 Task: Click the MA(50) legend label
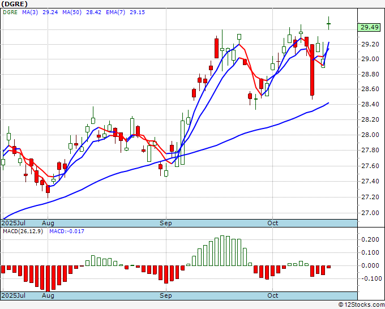click(72, 12)
